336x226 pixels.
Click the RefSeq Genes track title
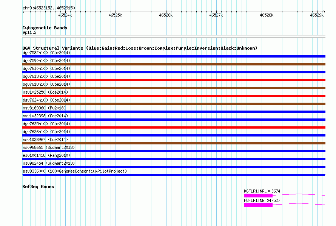point(38,187)
